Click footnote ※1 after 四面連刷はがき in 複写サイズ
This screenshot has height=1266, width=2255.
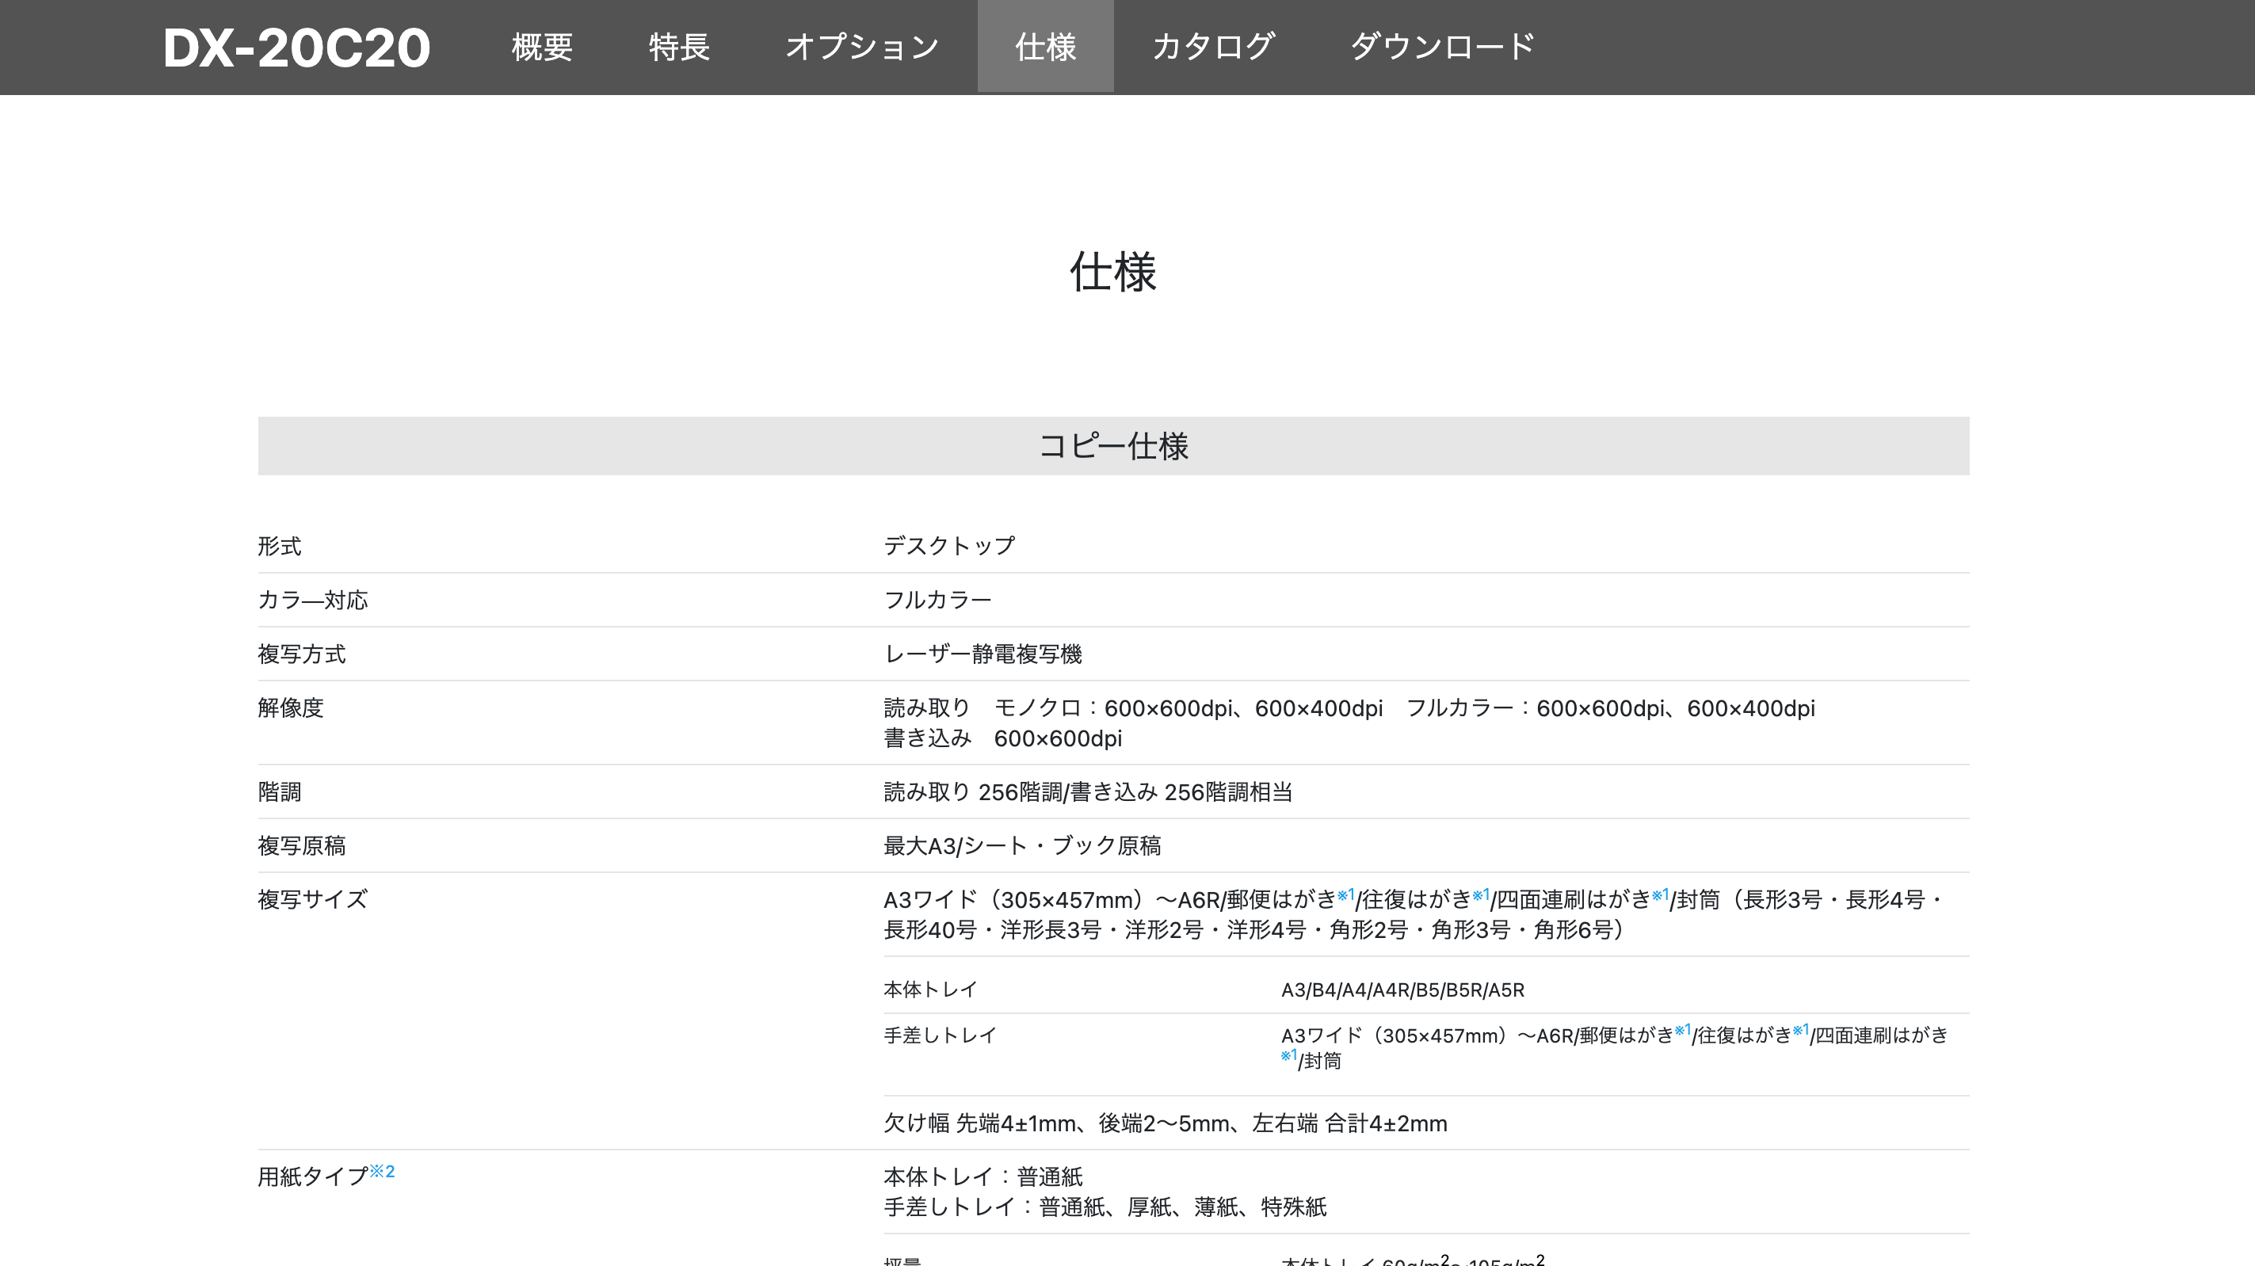tap(1661, 894)
